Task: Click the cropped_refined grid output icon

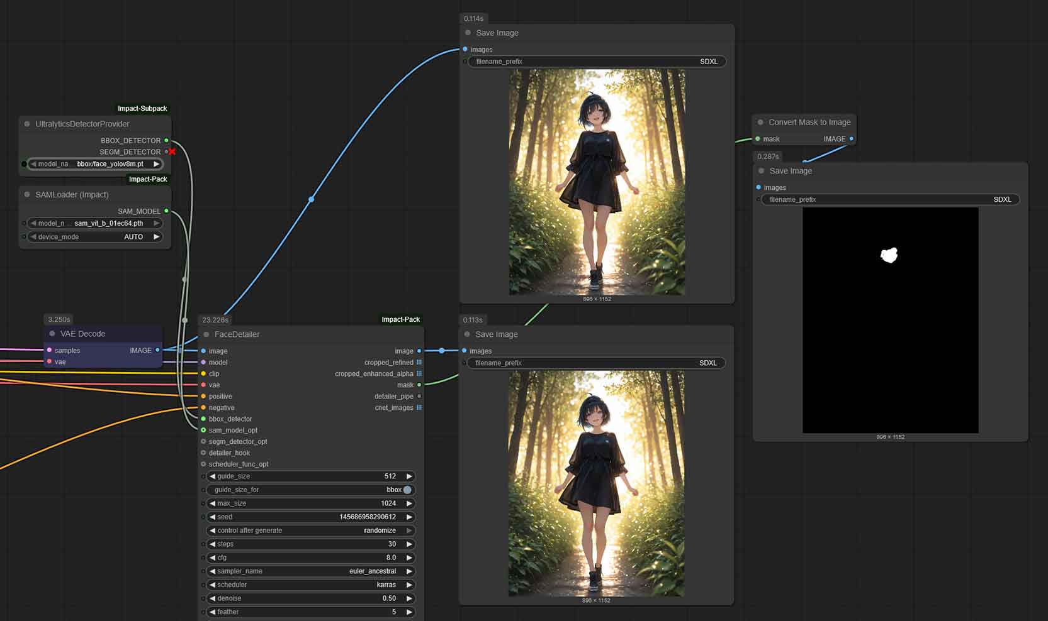Action: (x=419, y=363)
